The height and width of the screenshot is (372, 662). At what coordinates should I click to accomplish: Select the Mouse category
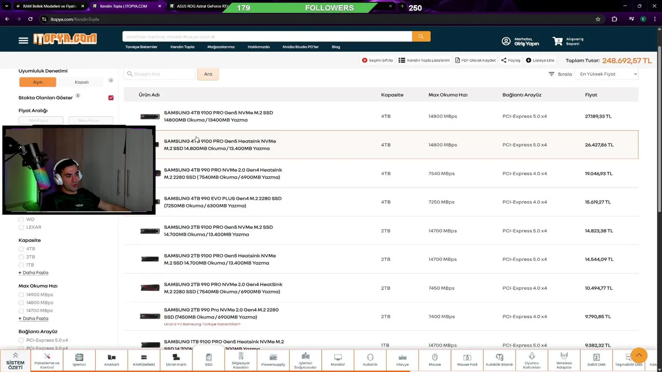(x=434, y=361)
